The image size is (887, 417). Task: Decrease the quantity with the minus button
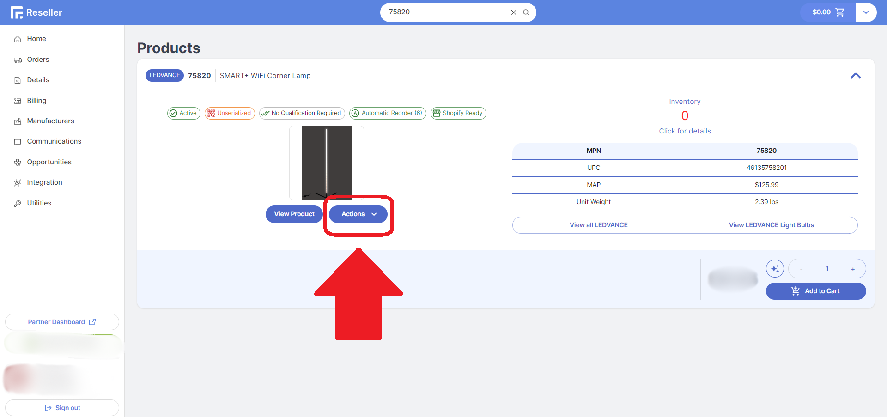click(x=801, y=269)
